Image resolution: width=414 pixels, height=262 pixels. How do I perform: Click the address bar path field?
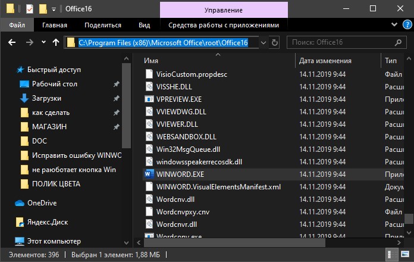click(163, 42)
